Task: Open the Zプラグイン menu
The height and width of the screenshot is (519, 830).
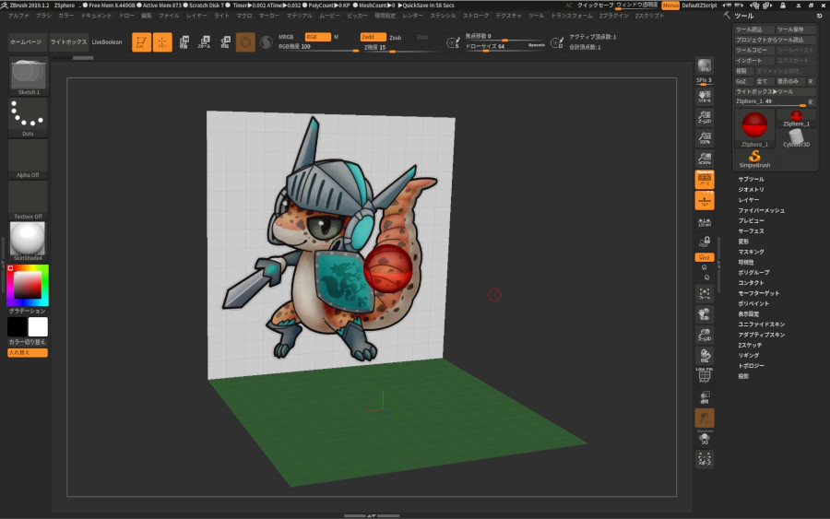Action: pyautogui.click(x=613, y=16)
